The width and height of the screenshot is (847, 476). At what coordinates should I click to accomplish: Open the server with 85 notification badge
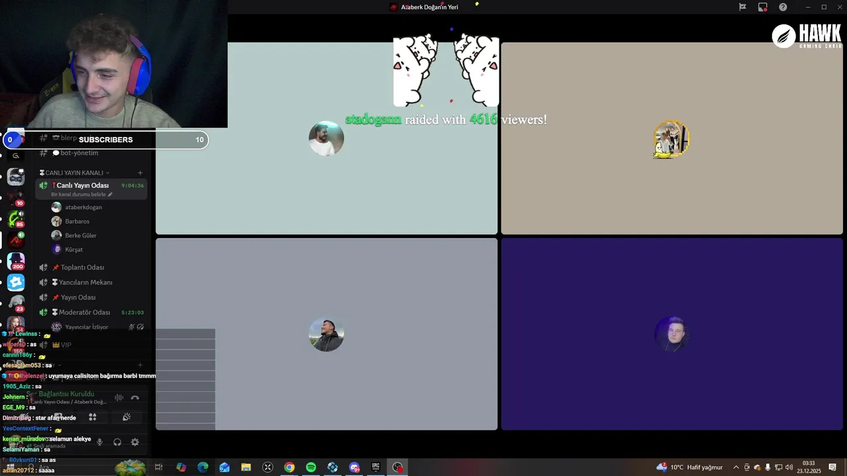[16, 218]
